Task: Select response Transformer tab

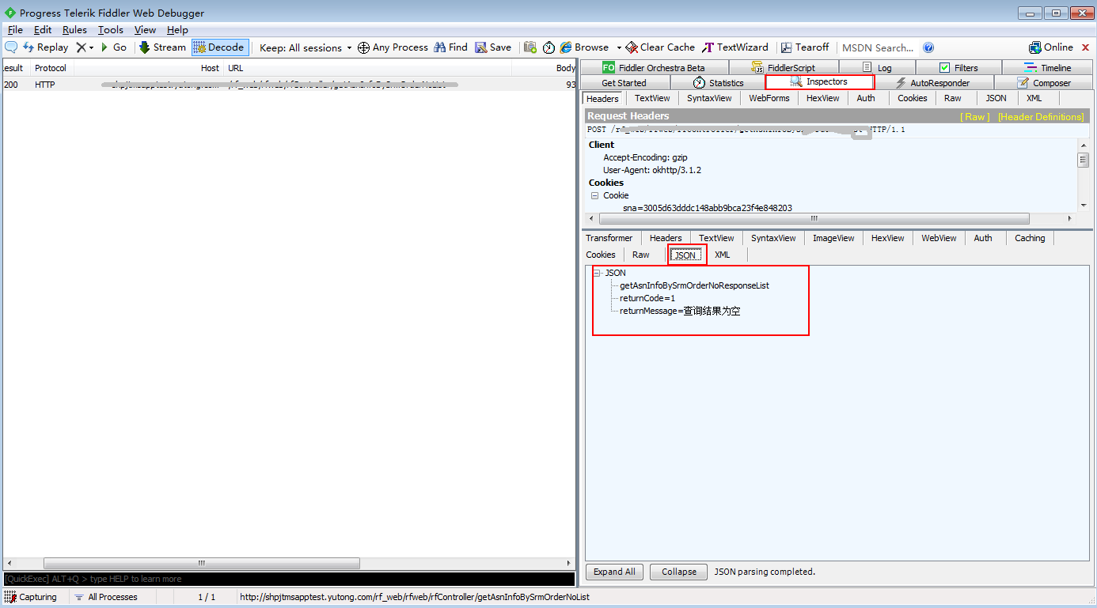Action: pyautogui.click(x=609, y=238)
